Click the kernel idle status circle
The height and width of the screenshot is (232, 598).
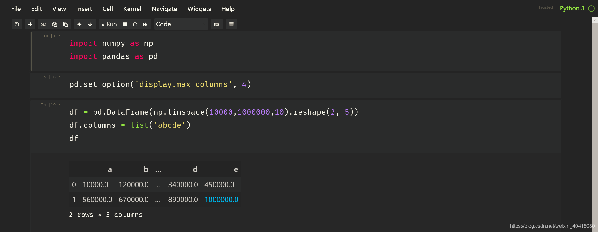[x=591, y=9]
